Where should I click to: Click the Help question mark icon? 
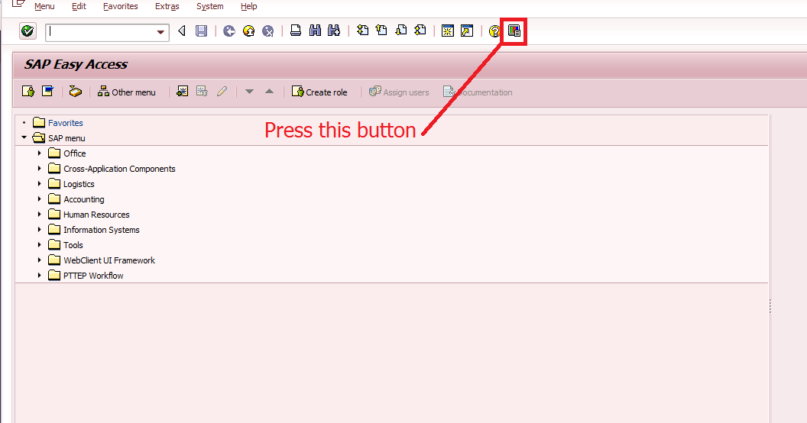click(x=494, y=31)
